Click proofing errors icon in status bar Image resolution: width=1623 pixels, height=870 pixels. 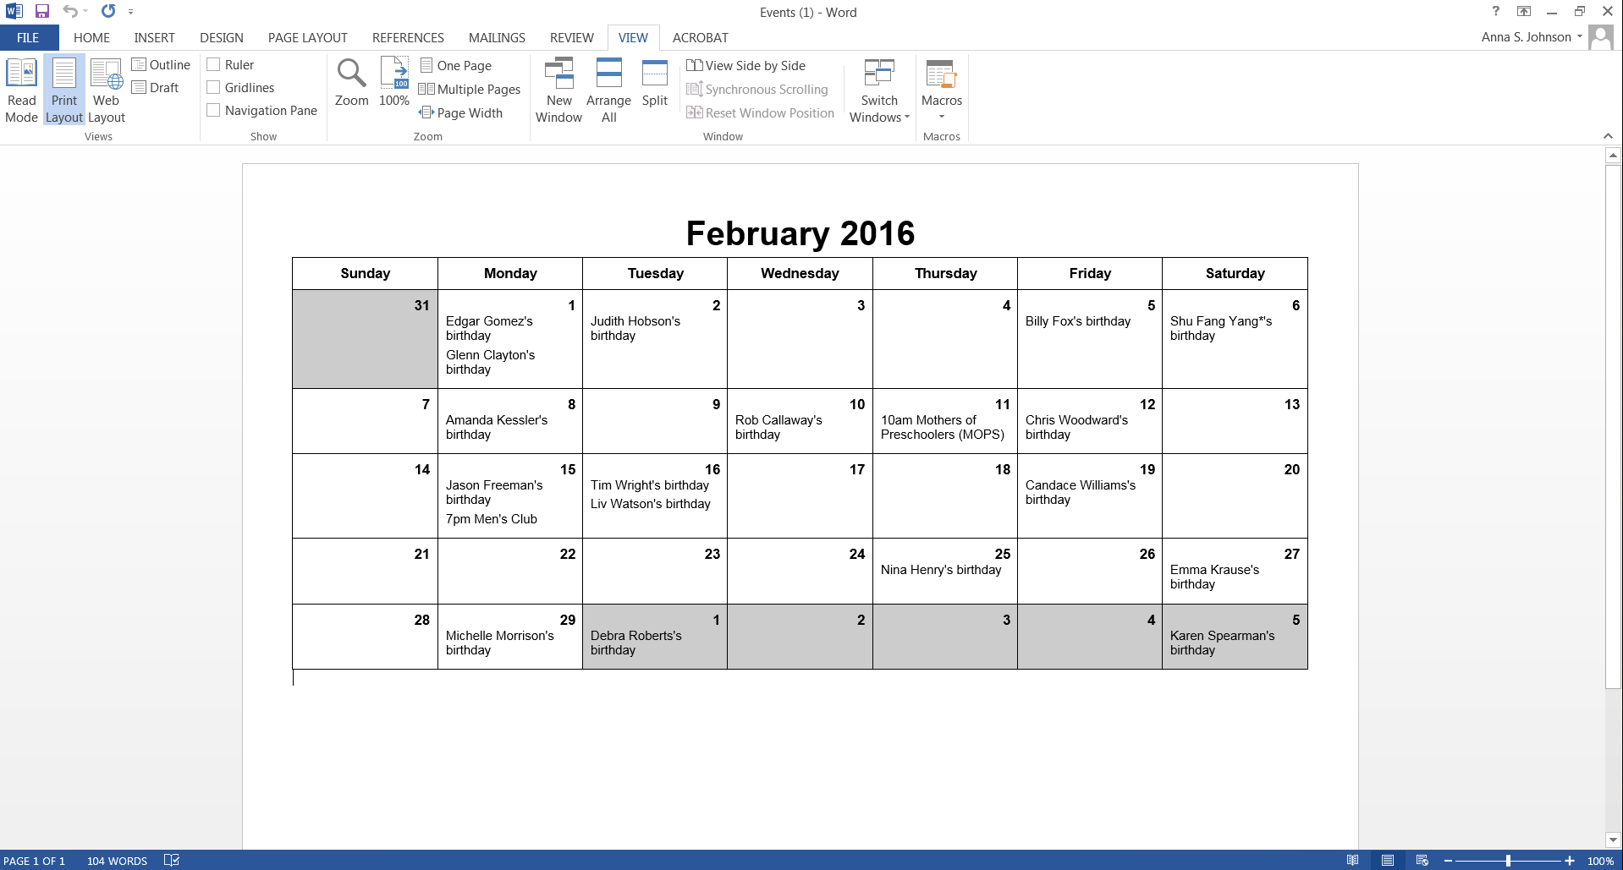pyautogui.click(x=172, y=861)
